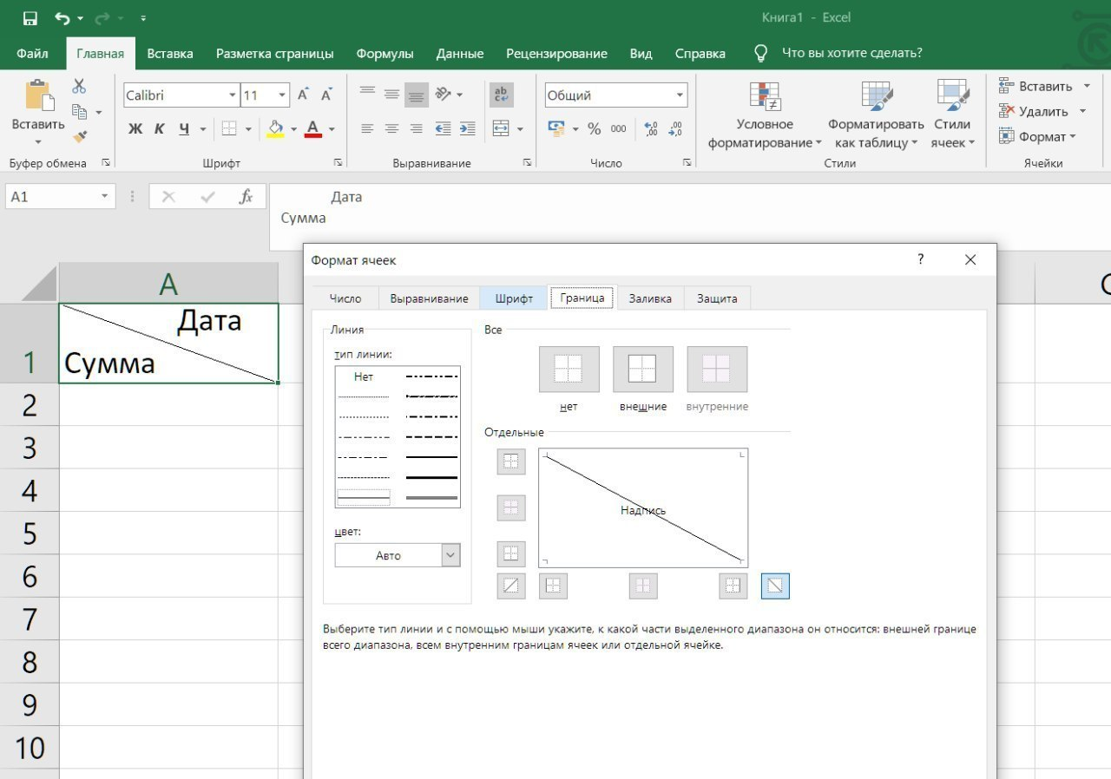Click the Format Painter brush icon
Image resolution: width=1111 pixels, height=779 pixels.
(x=80, y=136)
